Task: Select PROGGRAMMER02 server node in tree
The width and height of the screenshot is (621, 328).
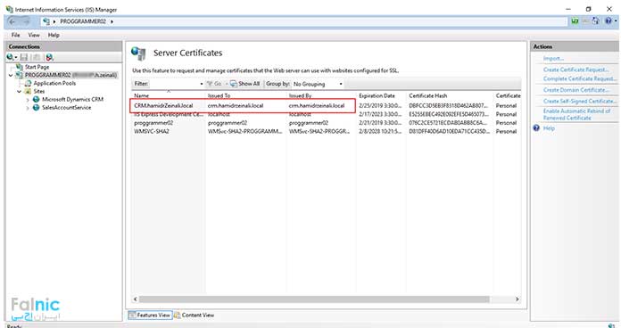Action: [70, 75]
